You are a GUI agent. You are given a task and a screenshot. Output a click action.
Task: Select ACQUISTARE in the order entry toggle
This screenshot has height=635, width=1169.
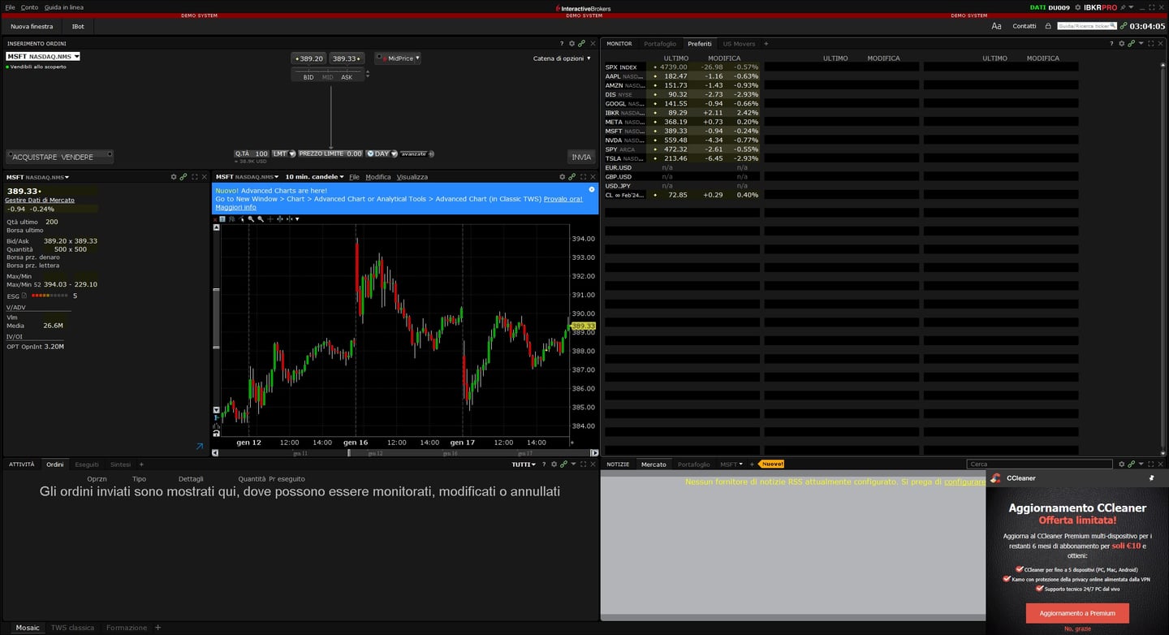(36, 157)
